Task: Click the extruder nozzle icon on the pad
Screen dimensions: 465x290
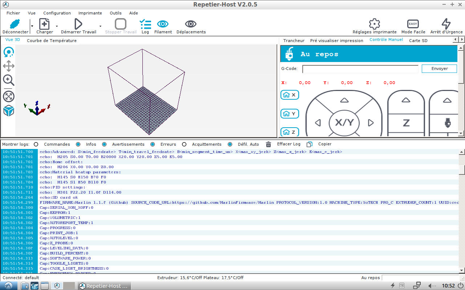Action: 448,123
